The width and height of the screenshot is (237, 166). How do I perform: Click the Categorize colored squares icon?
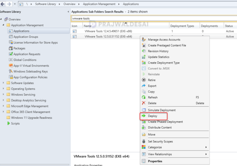[143, 147]
